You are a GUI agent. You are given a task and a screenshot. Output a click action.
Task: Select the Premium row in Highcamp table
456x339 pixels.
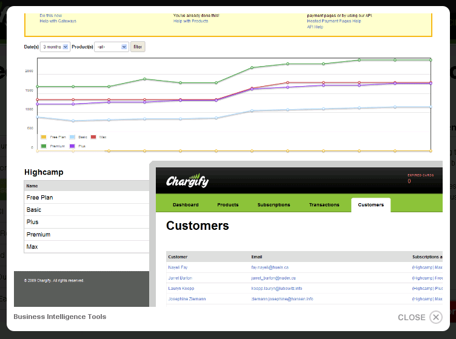87,234
